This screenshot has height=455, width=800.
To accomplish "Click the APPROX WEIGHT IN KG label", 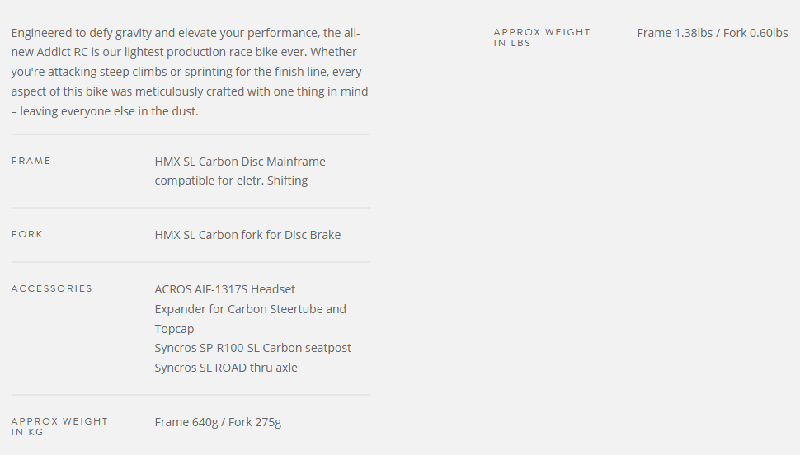I will tap(59, 426).
